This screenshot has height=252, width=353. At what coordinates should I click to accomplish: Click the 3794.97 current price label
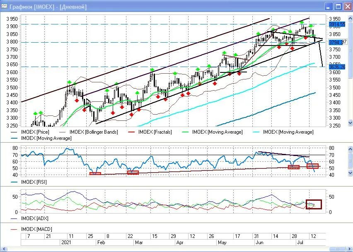pos(338,42)
